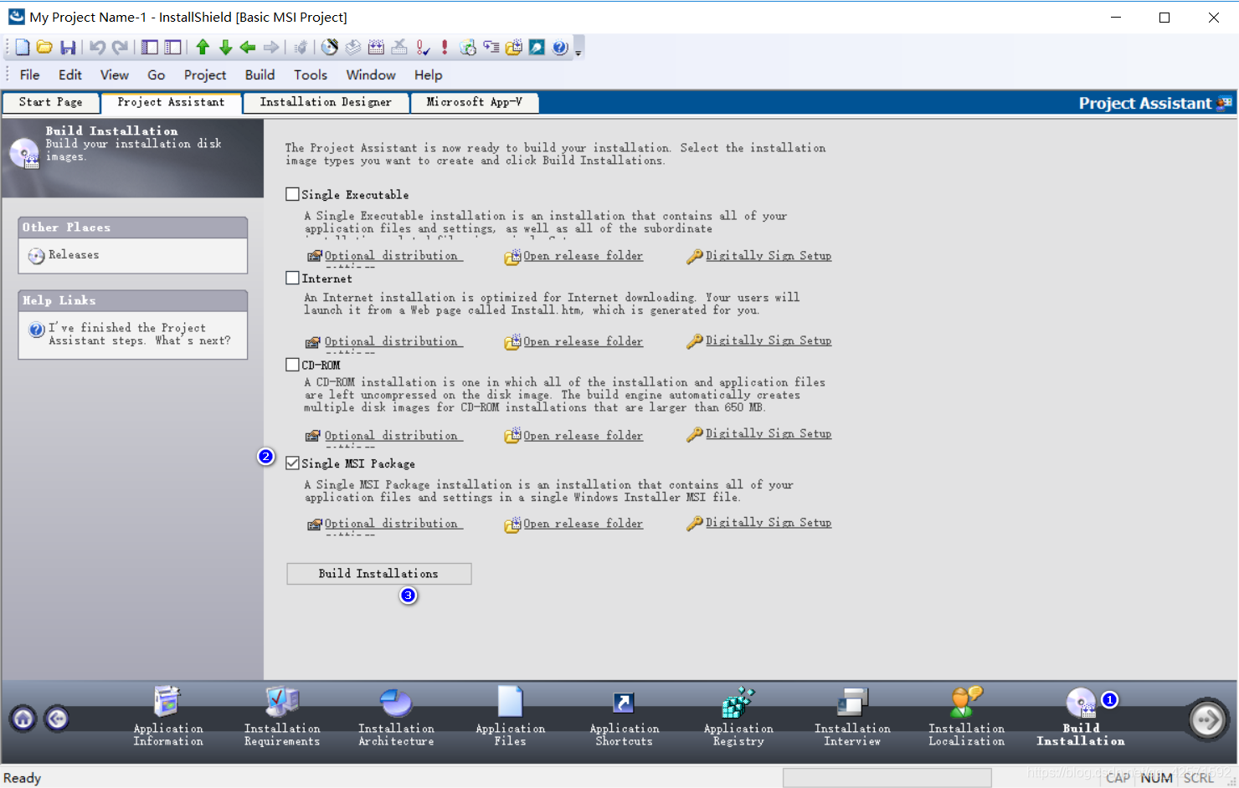Click the Project Assistant icon in the header

(1224, 104)
